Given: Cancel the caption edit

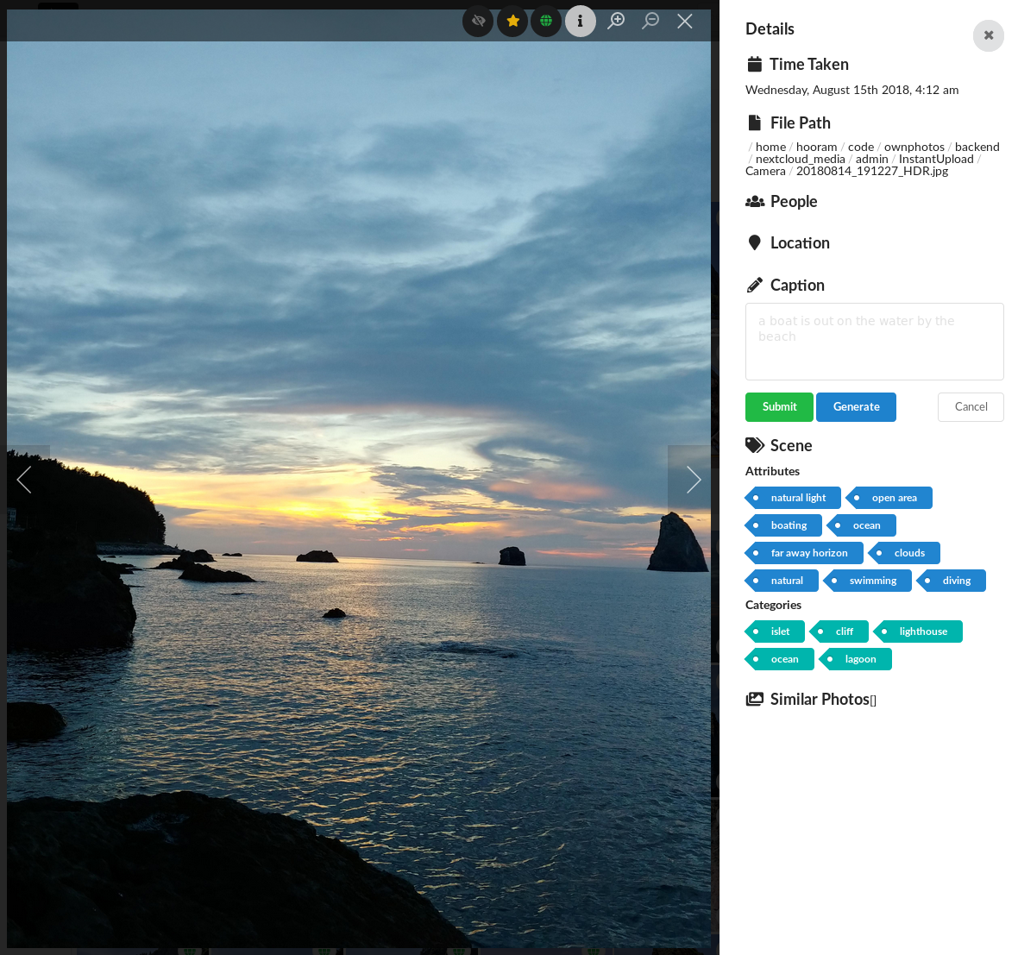Looking at the screenshot, I should [971, 406].
